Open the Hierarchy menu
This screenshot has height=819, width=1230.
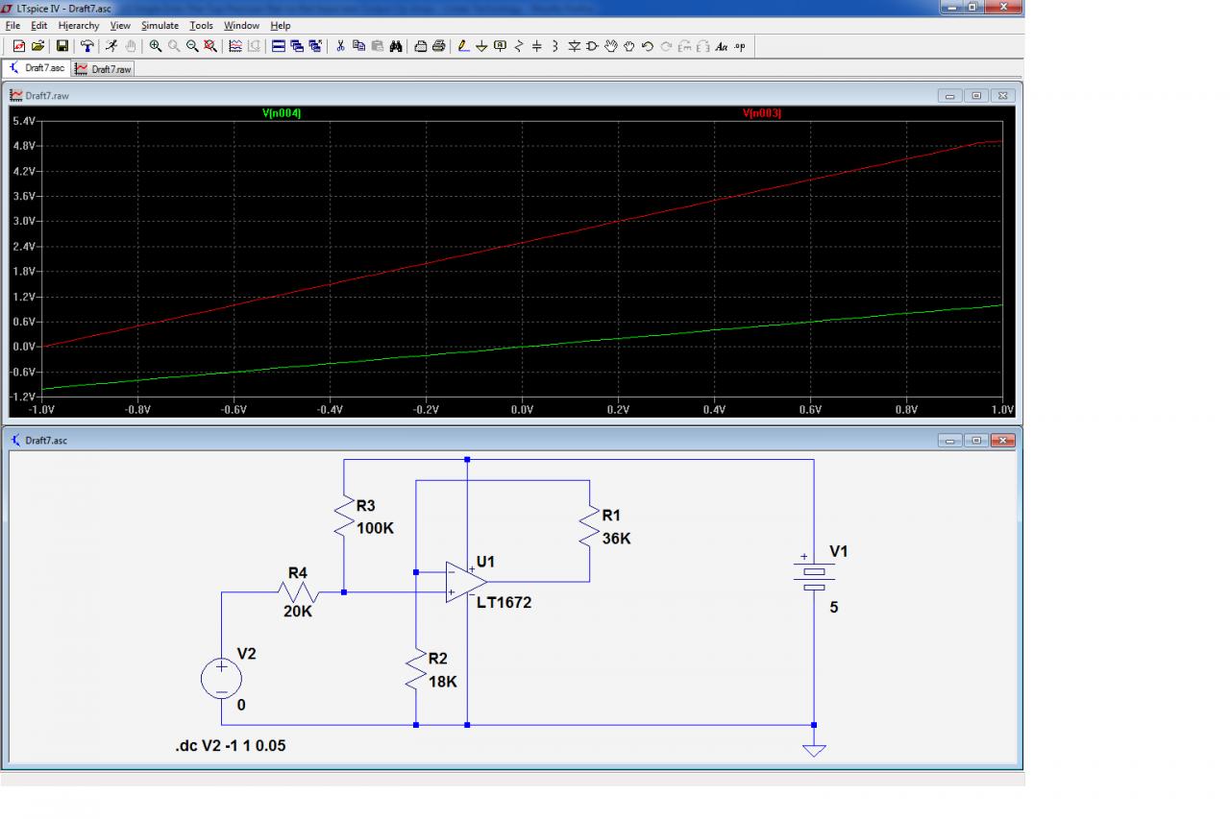point(79,26)
